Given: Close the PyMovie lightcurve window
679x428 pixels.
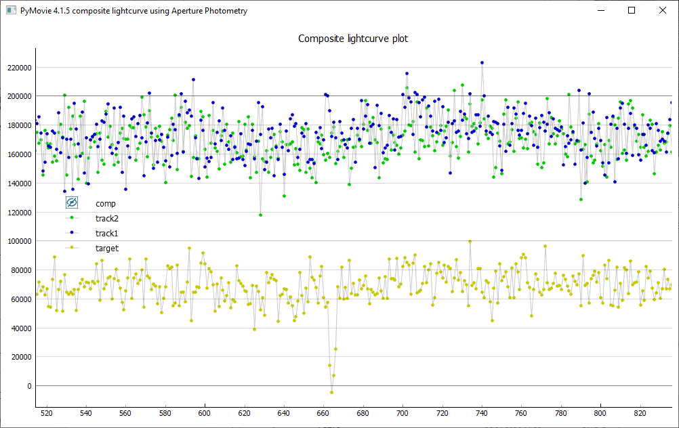Looking at the screenshot, I should pyautogui.click(x=663, y=11).
